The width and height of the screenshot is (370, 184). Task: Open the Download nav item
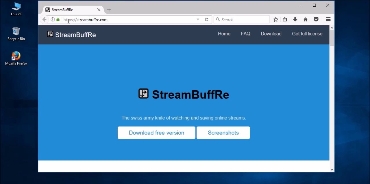271,34
